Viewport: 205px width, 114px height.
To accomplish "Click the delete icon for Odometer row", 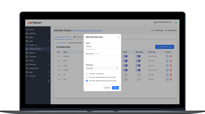I will [171, 56].
